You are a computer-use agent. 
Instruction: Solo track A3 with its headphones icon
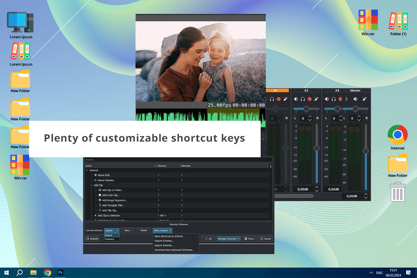click(x=334, y=99)
